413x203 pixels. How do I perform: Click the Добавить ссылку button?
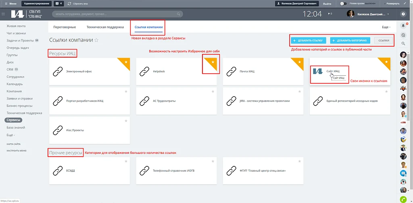[x=309, y=41]
